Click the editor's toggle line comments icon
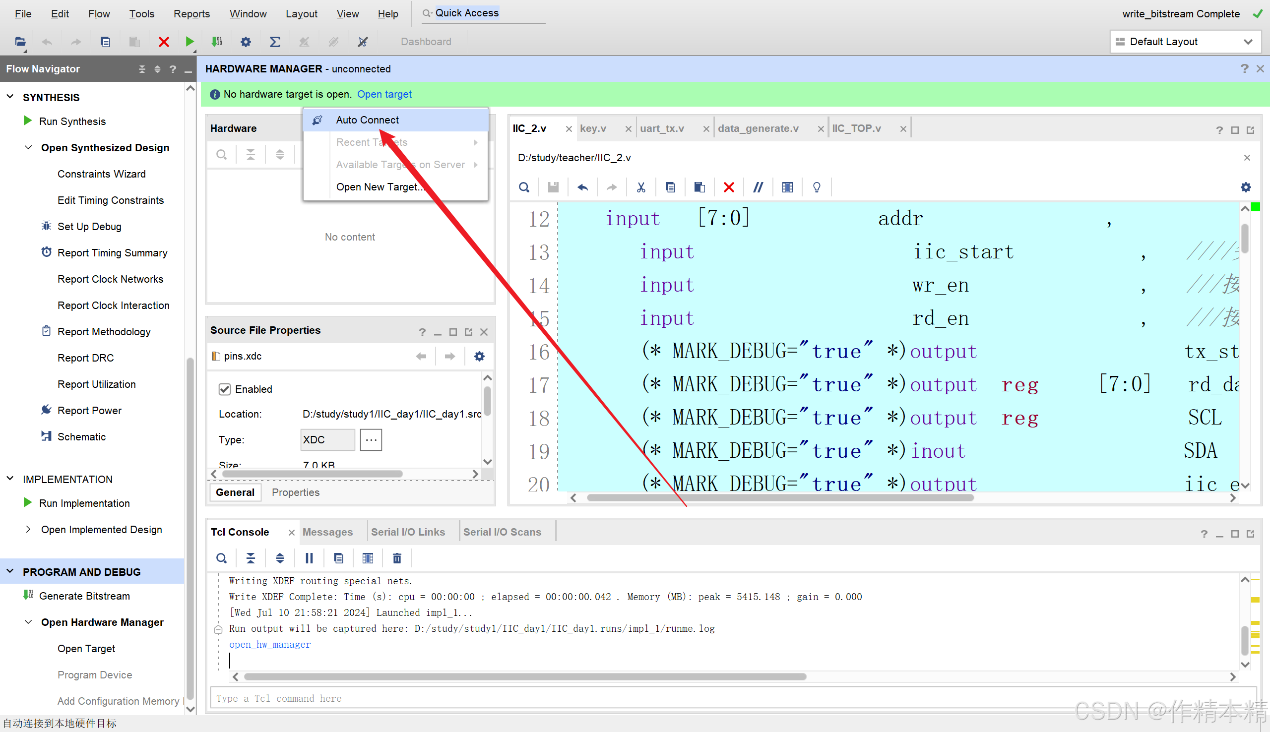 (758, 187)
